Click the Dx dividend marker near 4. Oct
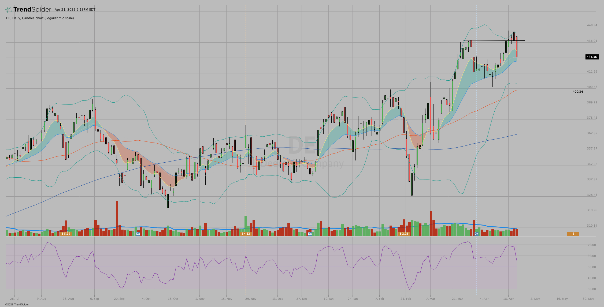 138,234
